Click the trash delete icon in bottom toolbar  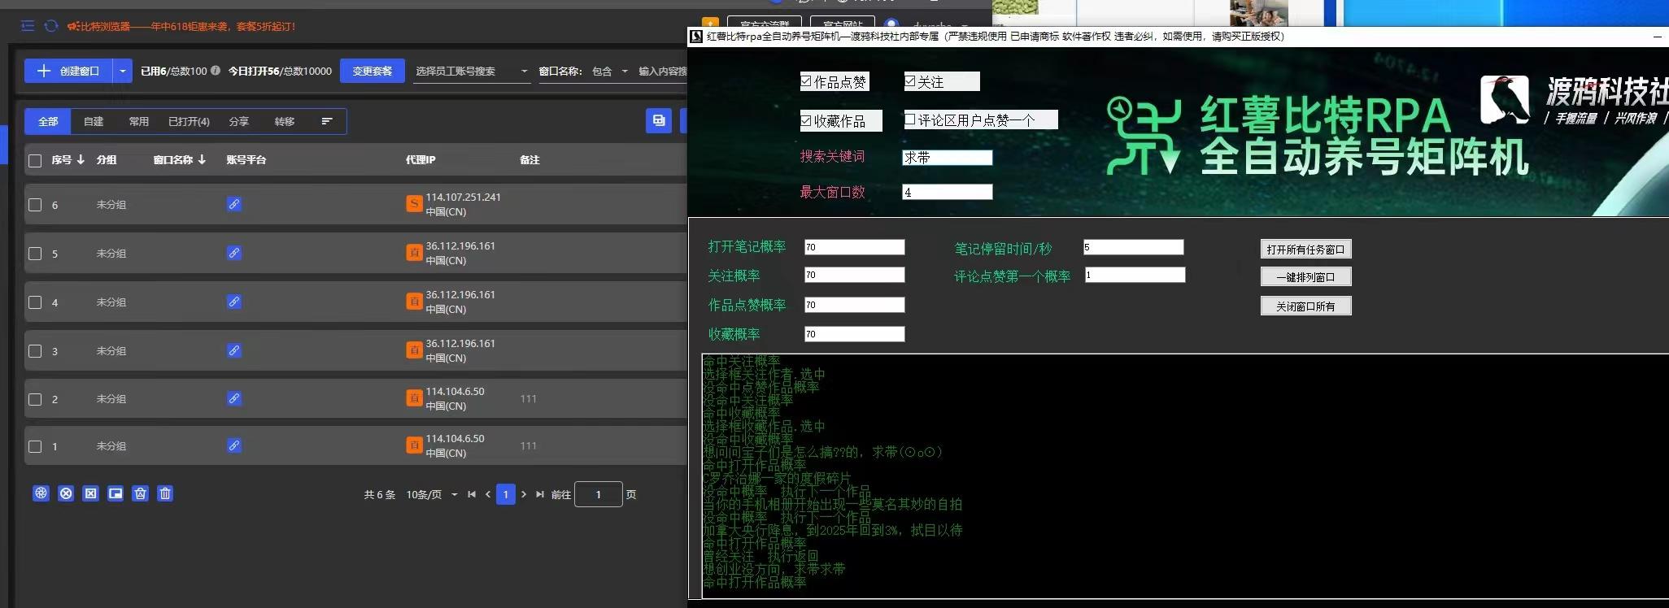[165, 493]
